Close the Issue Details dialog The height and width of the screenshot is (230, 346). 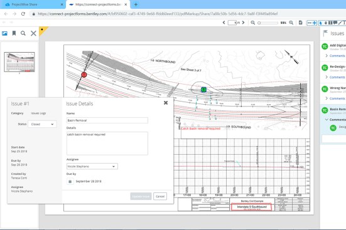pos(166,103)
